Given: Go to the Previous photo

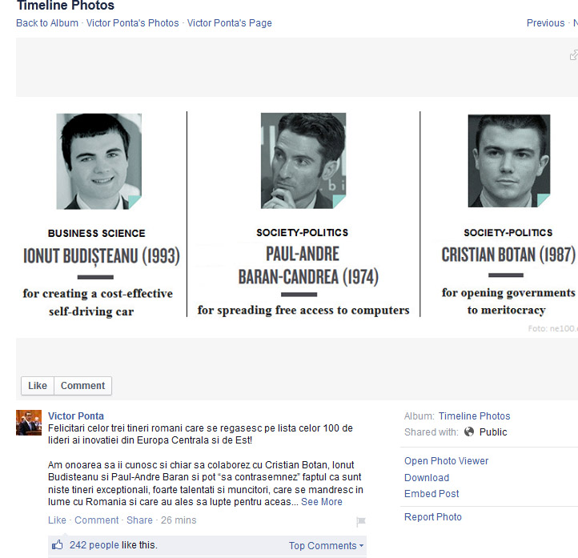Looking at the screenshot, I should (x=545, y=23).
